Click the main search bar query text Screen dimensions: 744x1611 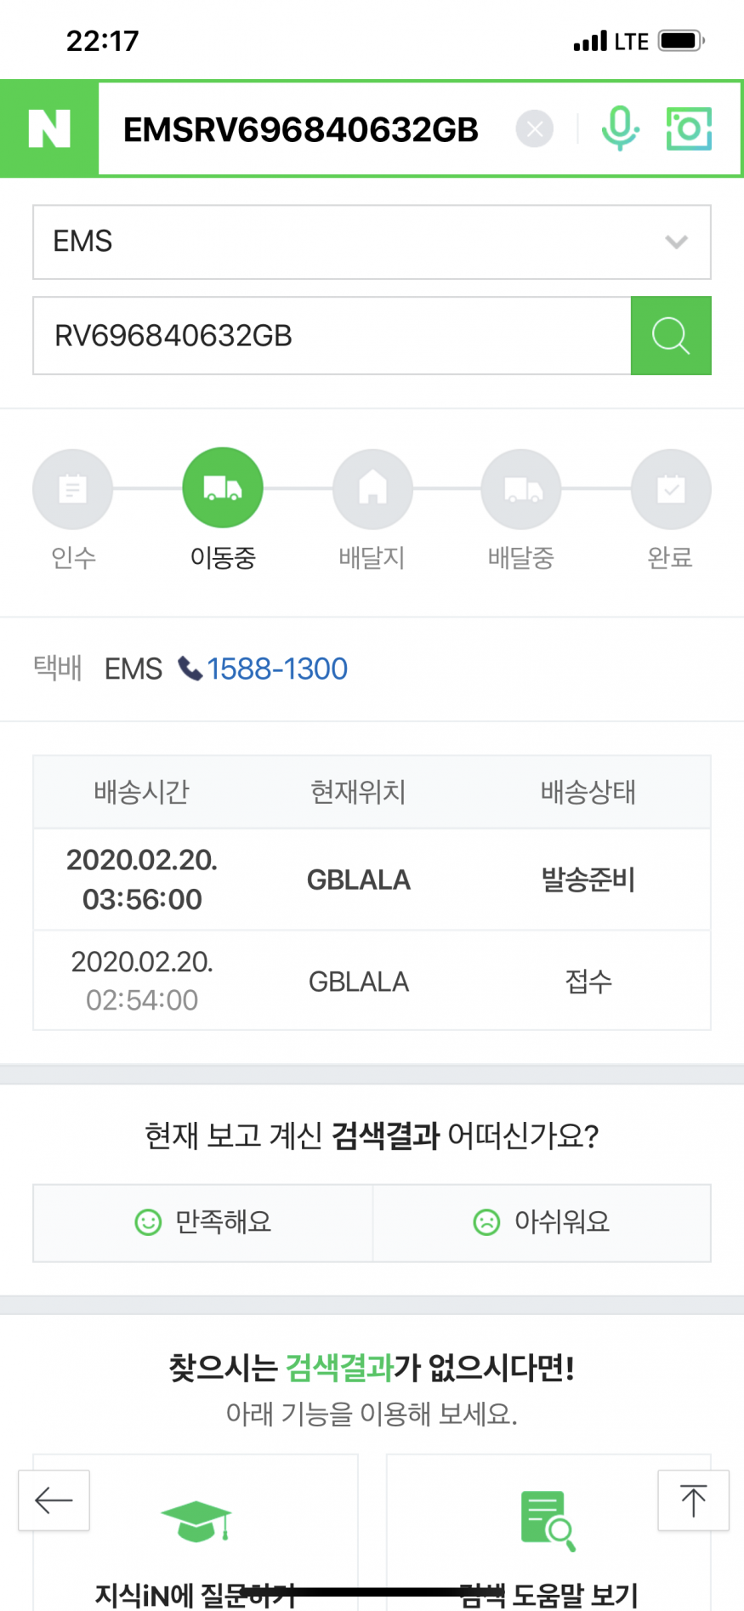(x=301, y=130)
